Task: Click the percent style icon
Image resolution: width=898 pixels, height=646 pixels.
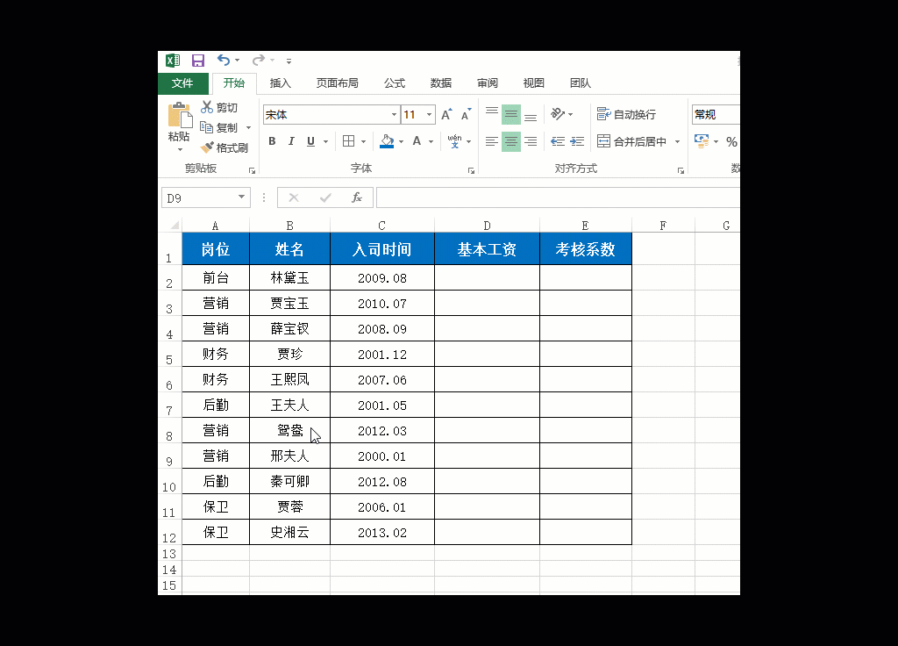Action: coord(731,141)
